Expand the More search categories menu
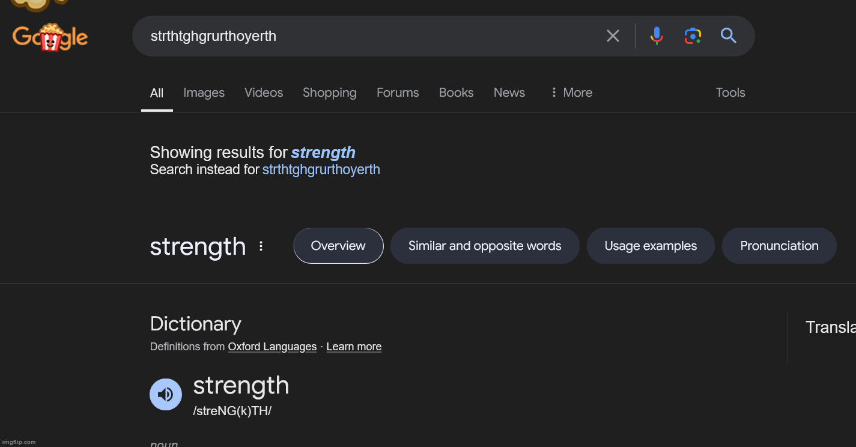The image size is (856, 447). point(571,93)
